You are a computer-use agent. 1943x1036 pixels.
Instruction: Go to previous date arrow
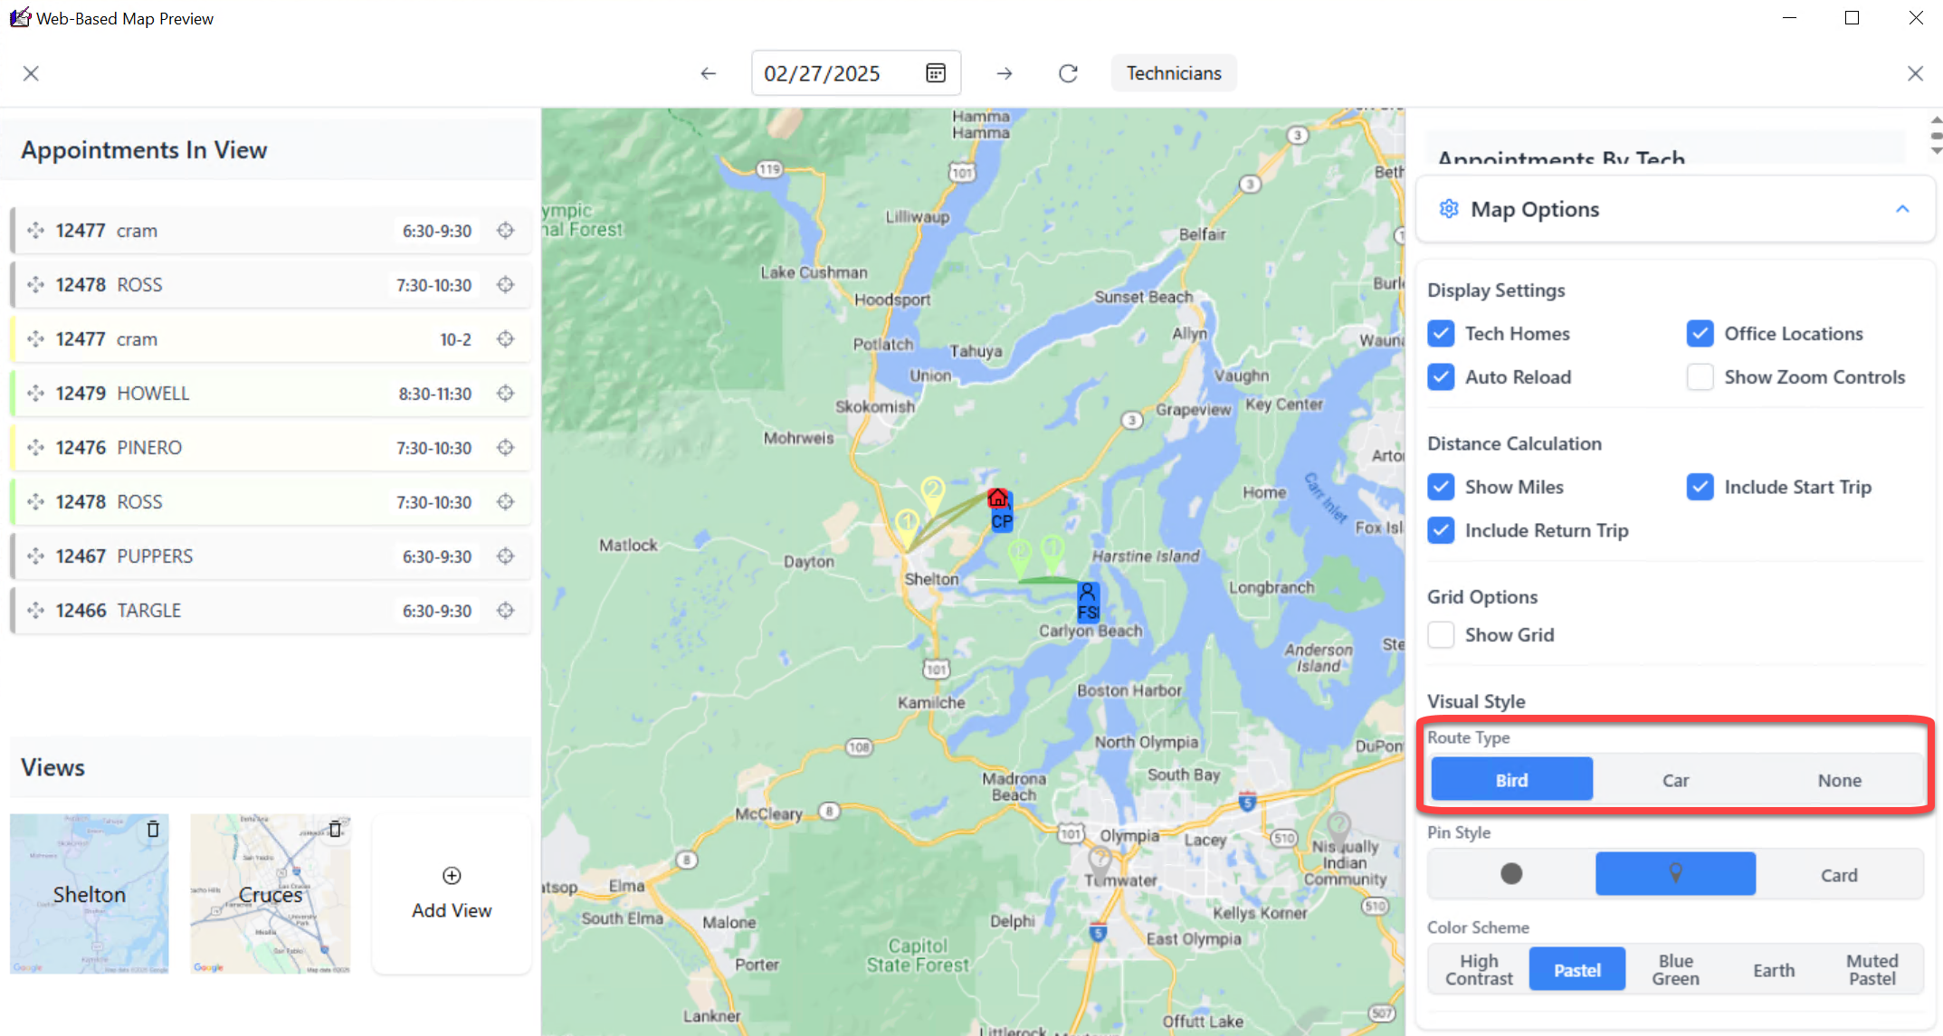click(709, 73)
